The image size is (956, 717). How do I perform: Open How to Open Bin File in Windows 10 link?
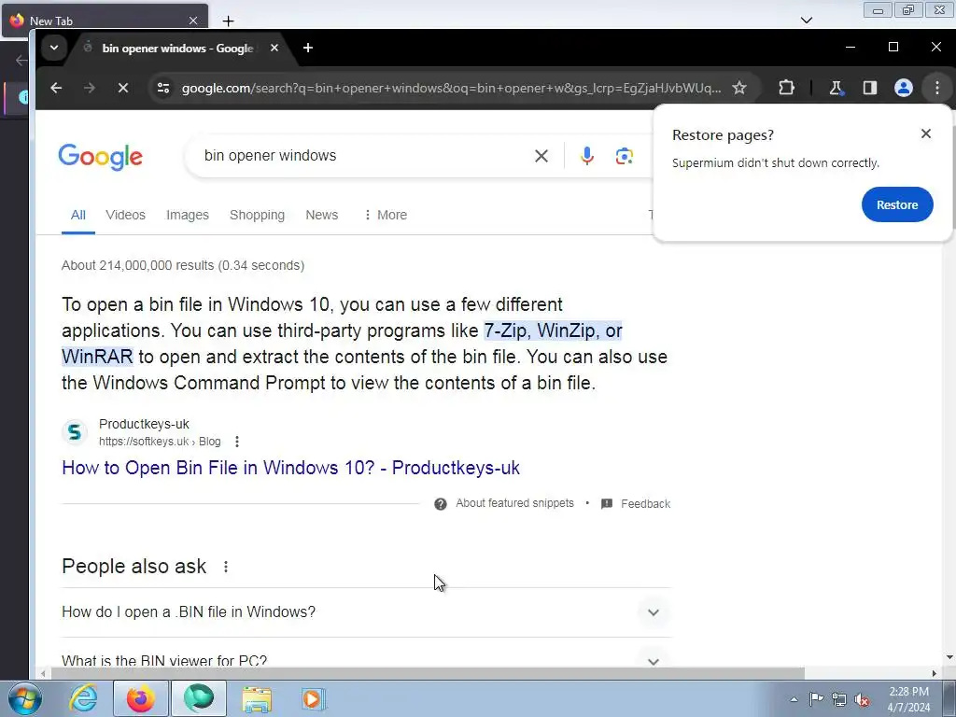pos(291,468)
